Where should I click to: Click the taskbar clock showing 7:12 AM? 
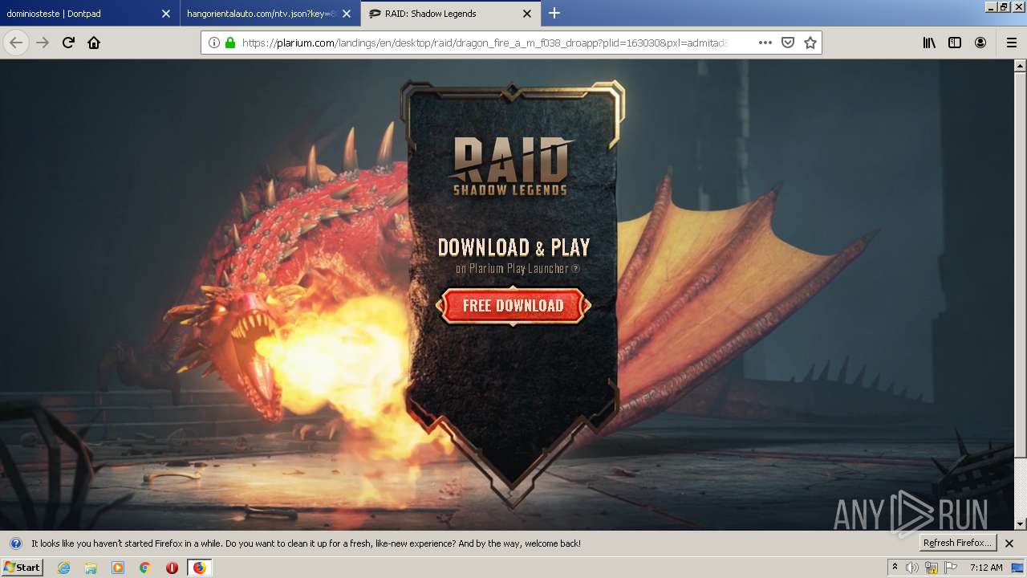(x=986, y=568)
